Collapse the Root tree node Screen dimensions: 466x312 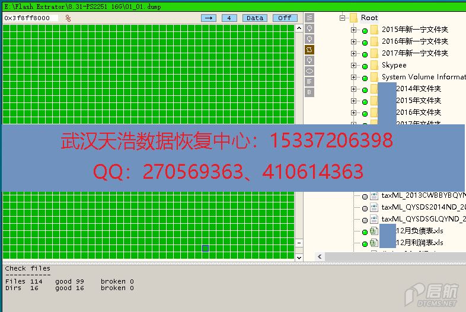[343, 18]
